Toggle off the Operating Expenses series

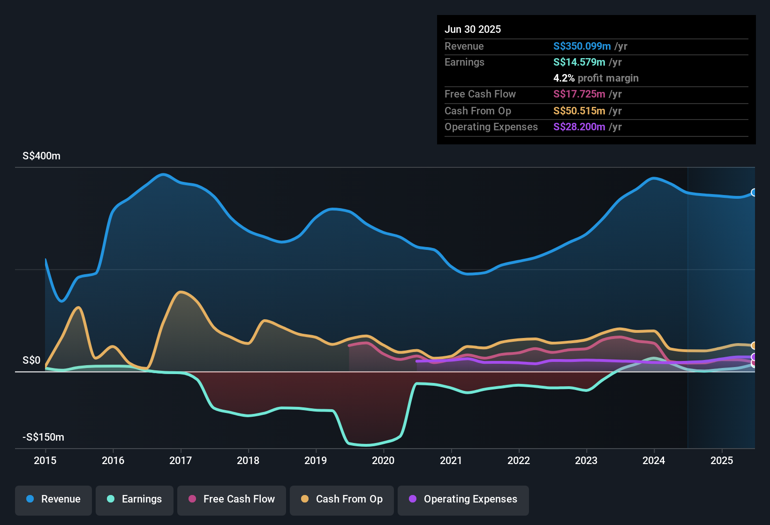[x=463, y=499]
